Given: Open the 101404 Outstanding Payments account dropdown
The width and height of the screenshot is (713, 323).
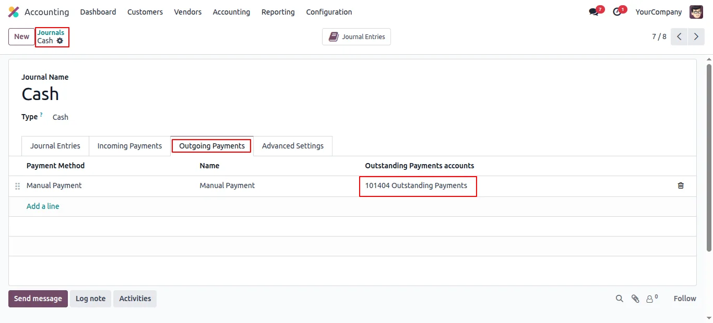Looking at the screenshot, I should pyautogui.click(x=416, y=185).
